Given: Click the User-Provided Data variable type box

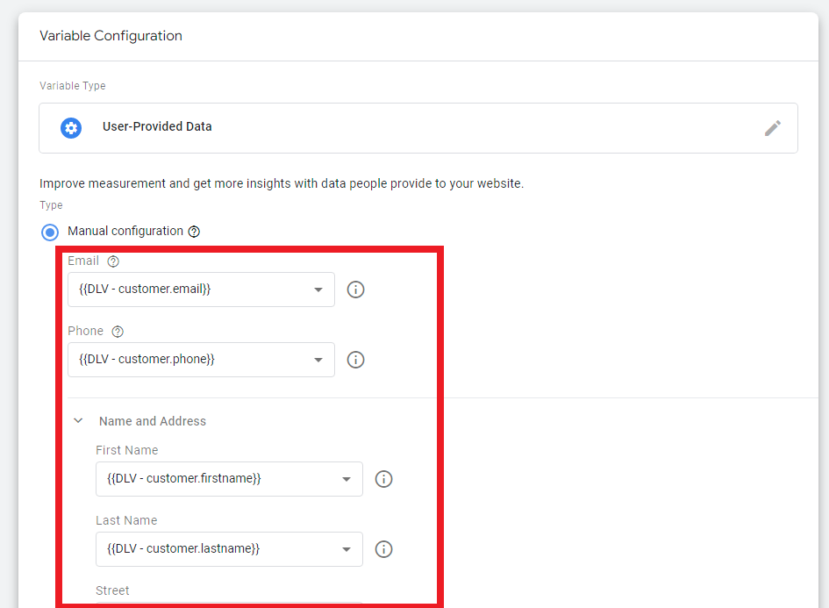Looking at the screenshot, I should tap(418, 128).
